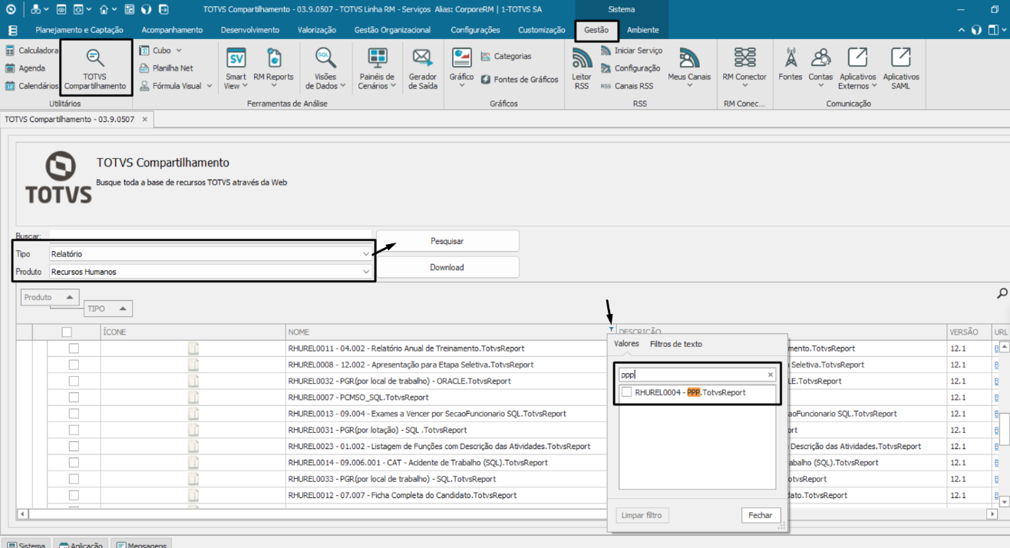Open Fontes in Comunicação group

tap(791, 64)
